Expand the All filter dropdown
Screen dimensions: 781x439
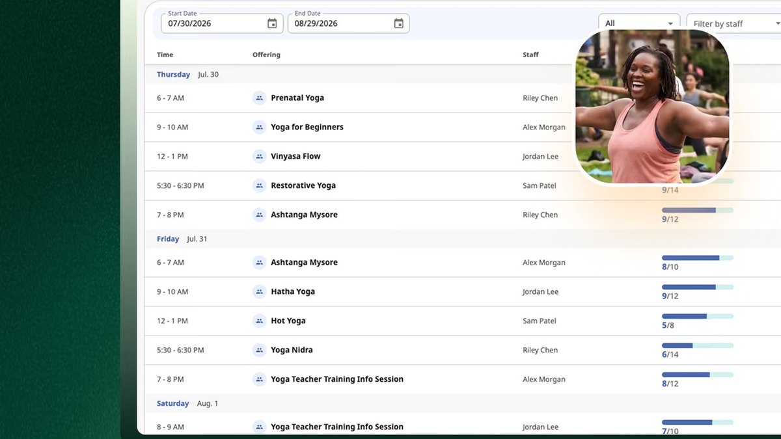[639, 23]
